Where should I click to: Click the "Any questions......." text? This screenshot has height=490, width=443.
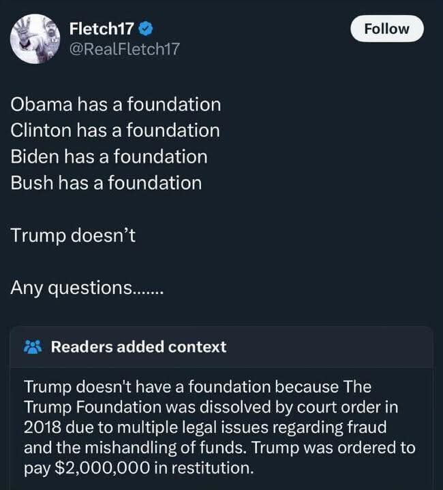point(87,287)
